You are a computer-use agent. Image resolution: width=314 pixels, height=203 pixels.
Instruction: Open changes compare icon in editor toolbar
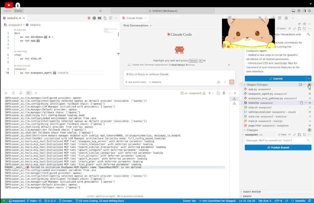click(105, 18)
